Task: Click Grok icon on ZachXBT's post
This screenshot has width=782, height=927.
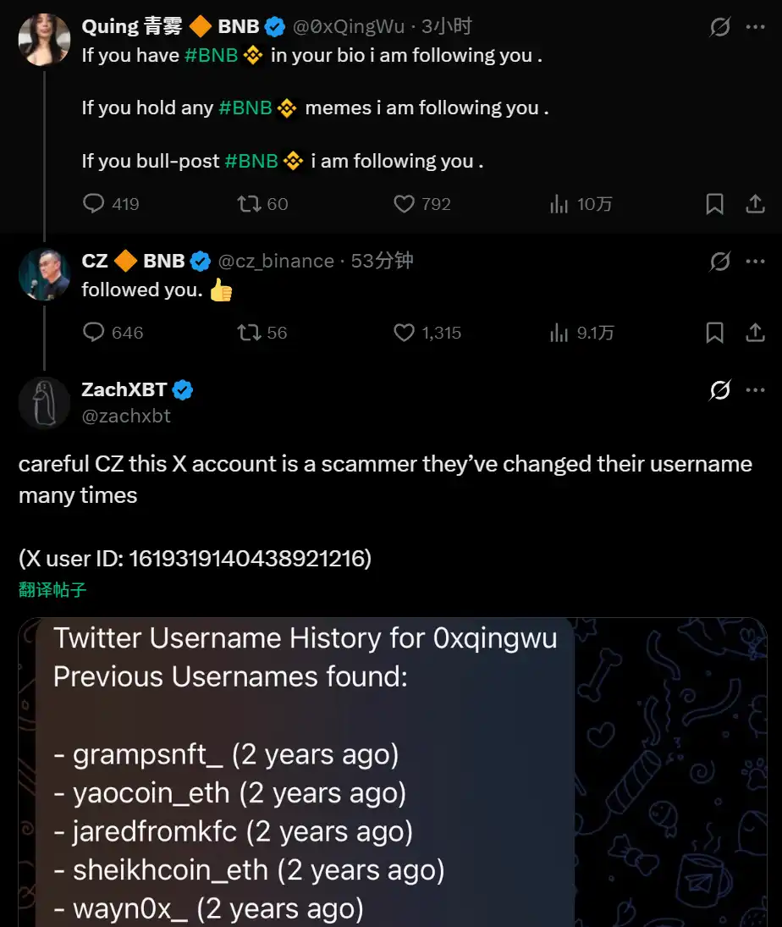Action: [x=719, y=390]
